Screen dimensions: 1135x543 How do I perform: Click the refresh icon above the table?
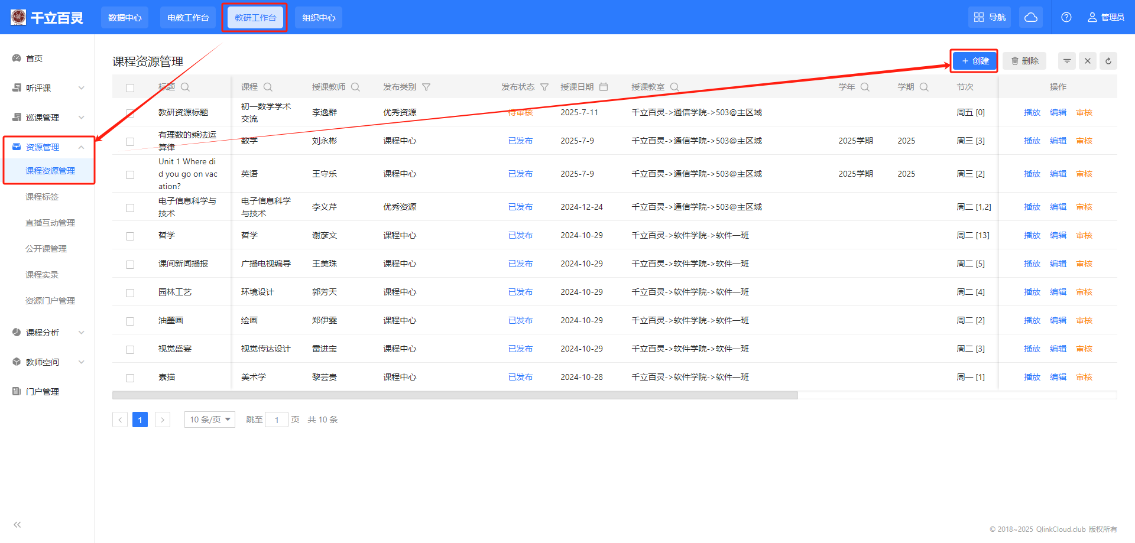[x=1108, y=61]
